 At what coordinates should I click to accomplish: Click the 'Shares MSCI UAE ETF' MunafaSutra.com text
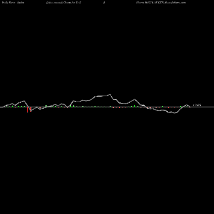[161, 3]
